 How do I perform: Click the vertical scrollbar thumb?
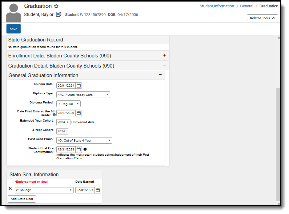click(278, 144)
